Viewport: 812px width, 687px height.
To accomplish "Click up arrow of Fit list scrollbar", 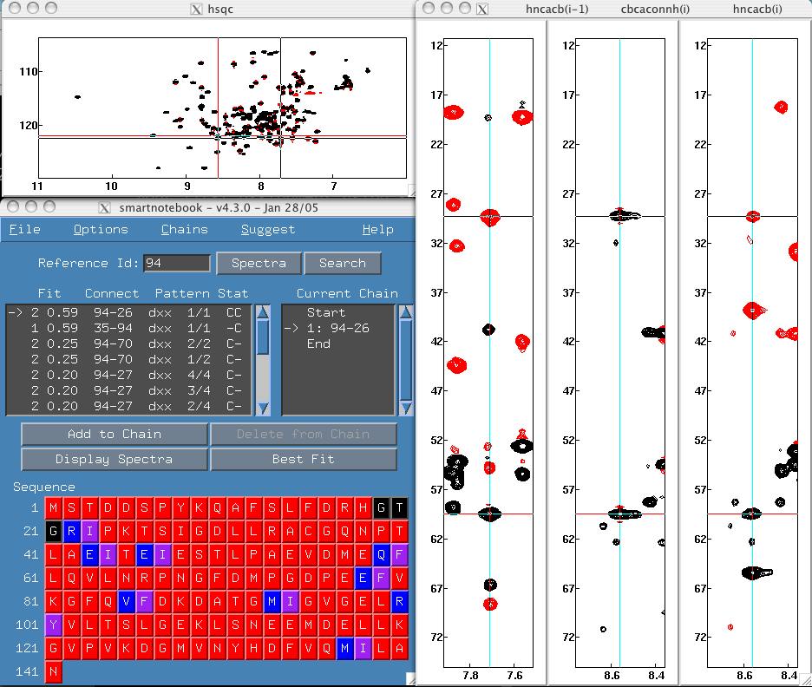I will [x=264, y=314].
